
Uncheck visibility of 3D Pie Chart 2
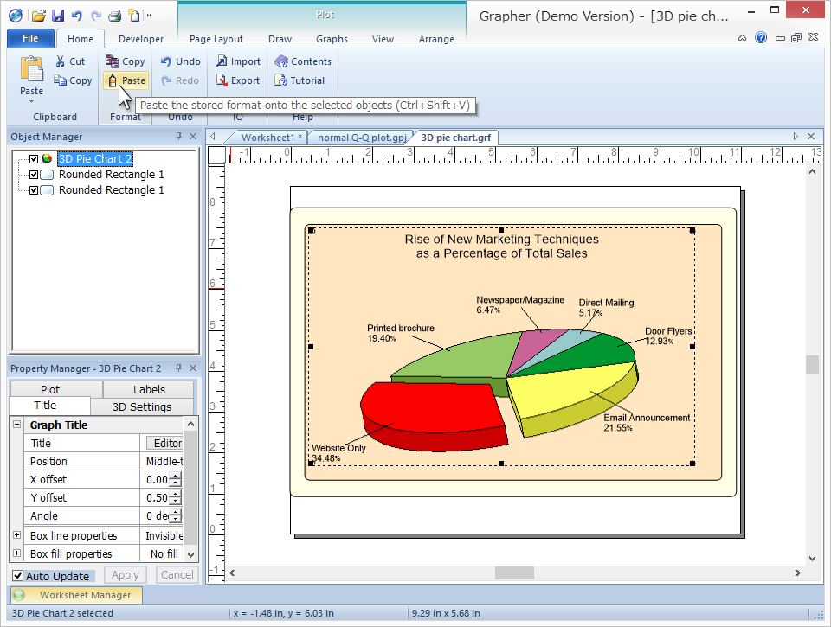click(x=34, y=159)
